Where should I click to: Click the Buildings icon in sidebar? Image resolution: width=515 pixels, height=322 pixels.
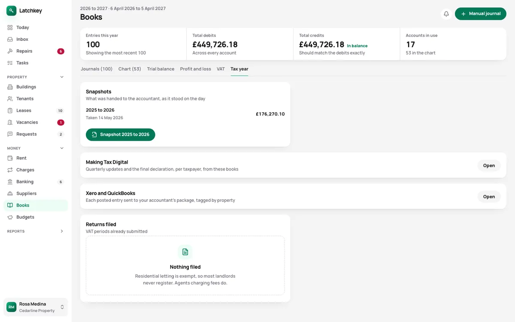(x=10, y=87)
